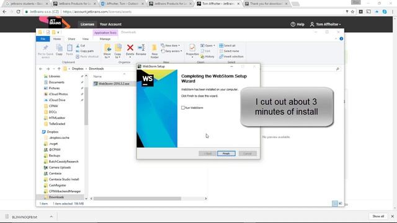Click Finish in WebStorm Setup wizard
The height and width of the screenshot is (223, 397).
[226, 154]
